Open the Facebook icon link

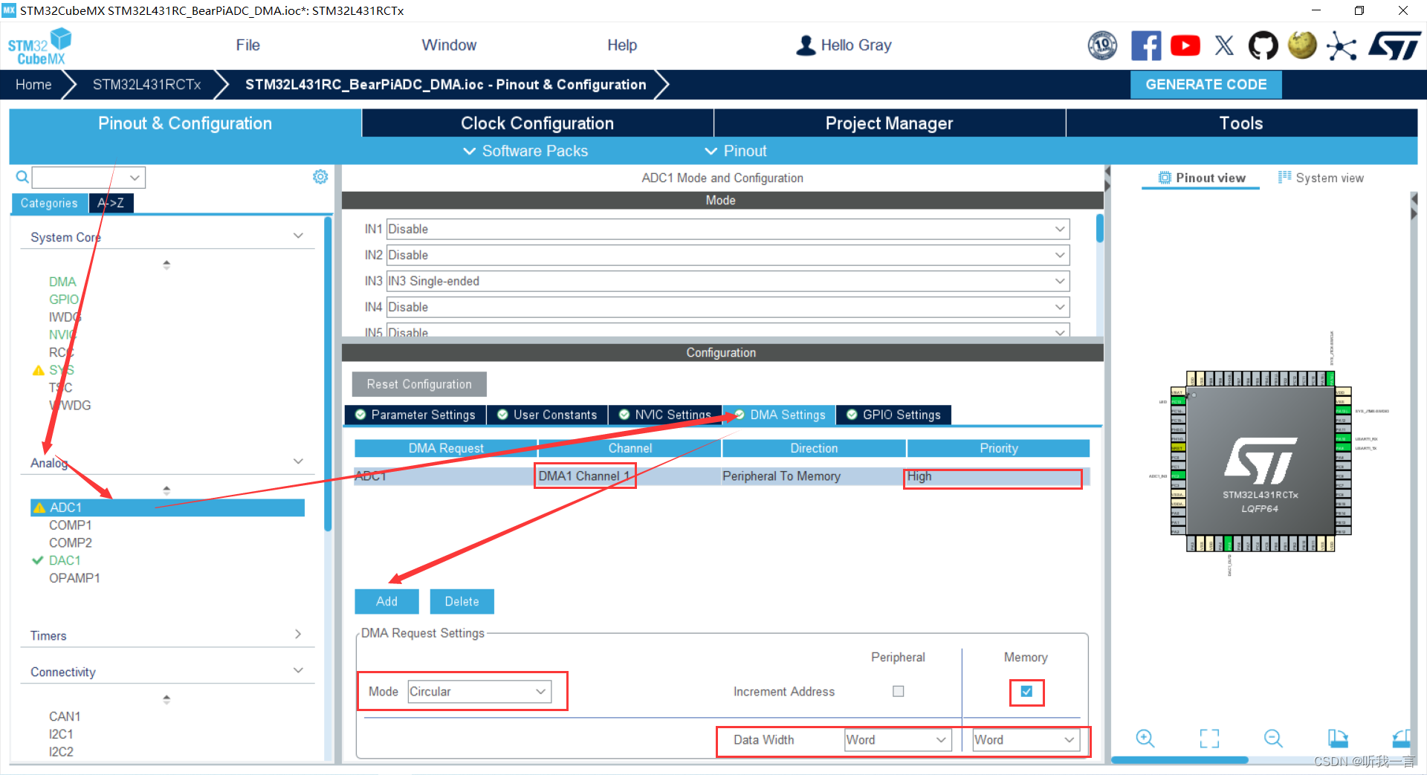1146,45
